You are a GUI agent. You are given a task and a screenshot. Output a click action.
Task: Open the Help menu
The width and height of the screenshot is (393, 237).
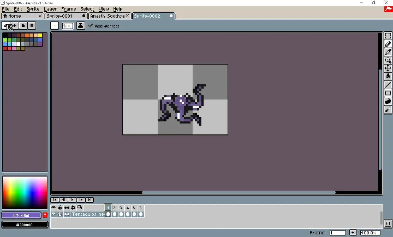click(x=118, y=9)
